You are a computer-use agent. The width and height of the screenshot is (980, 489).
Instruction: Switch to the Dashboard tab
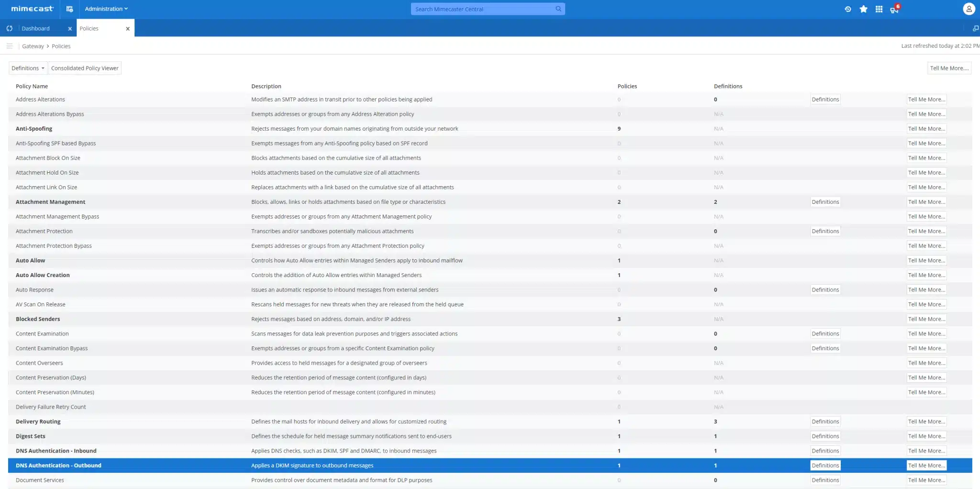(36, 29)
